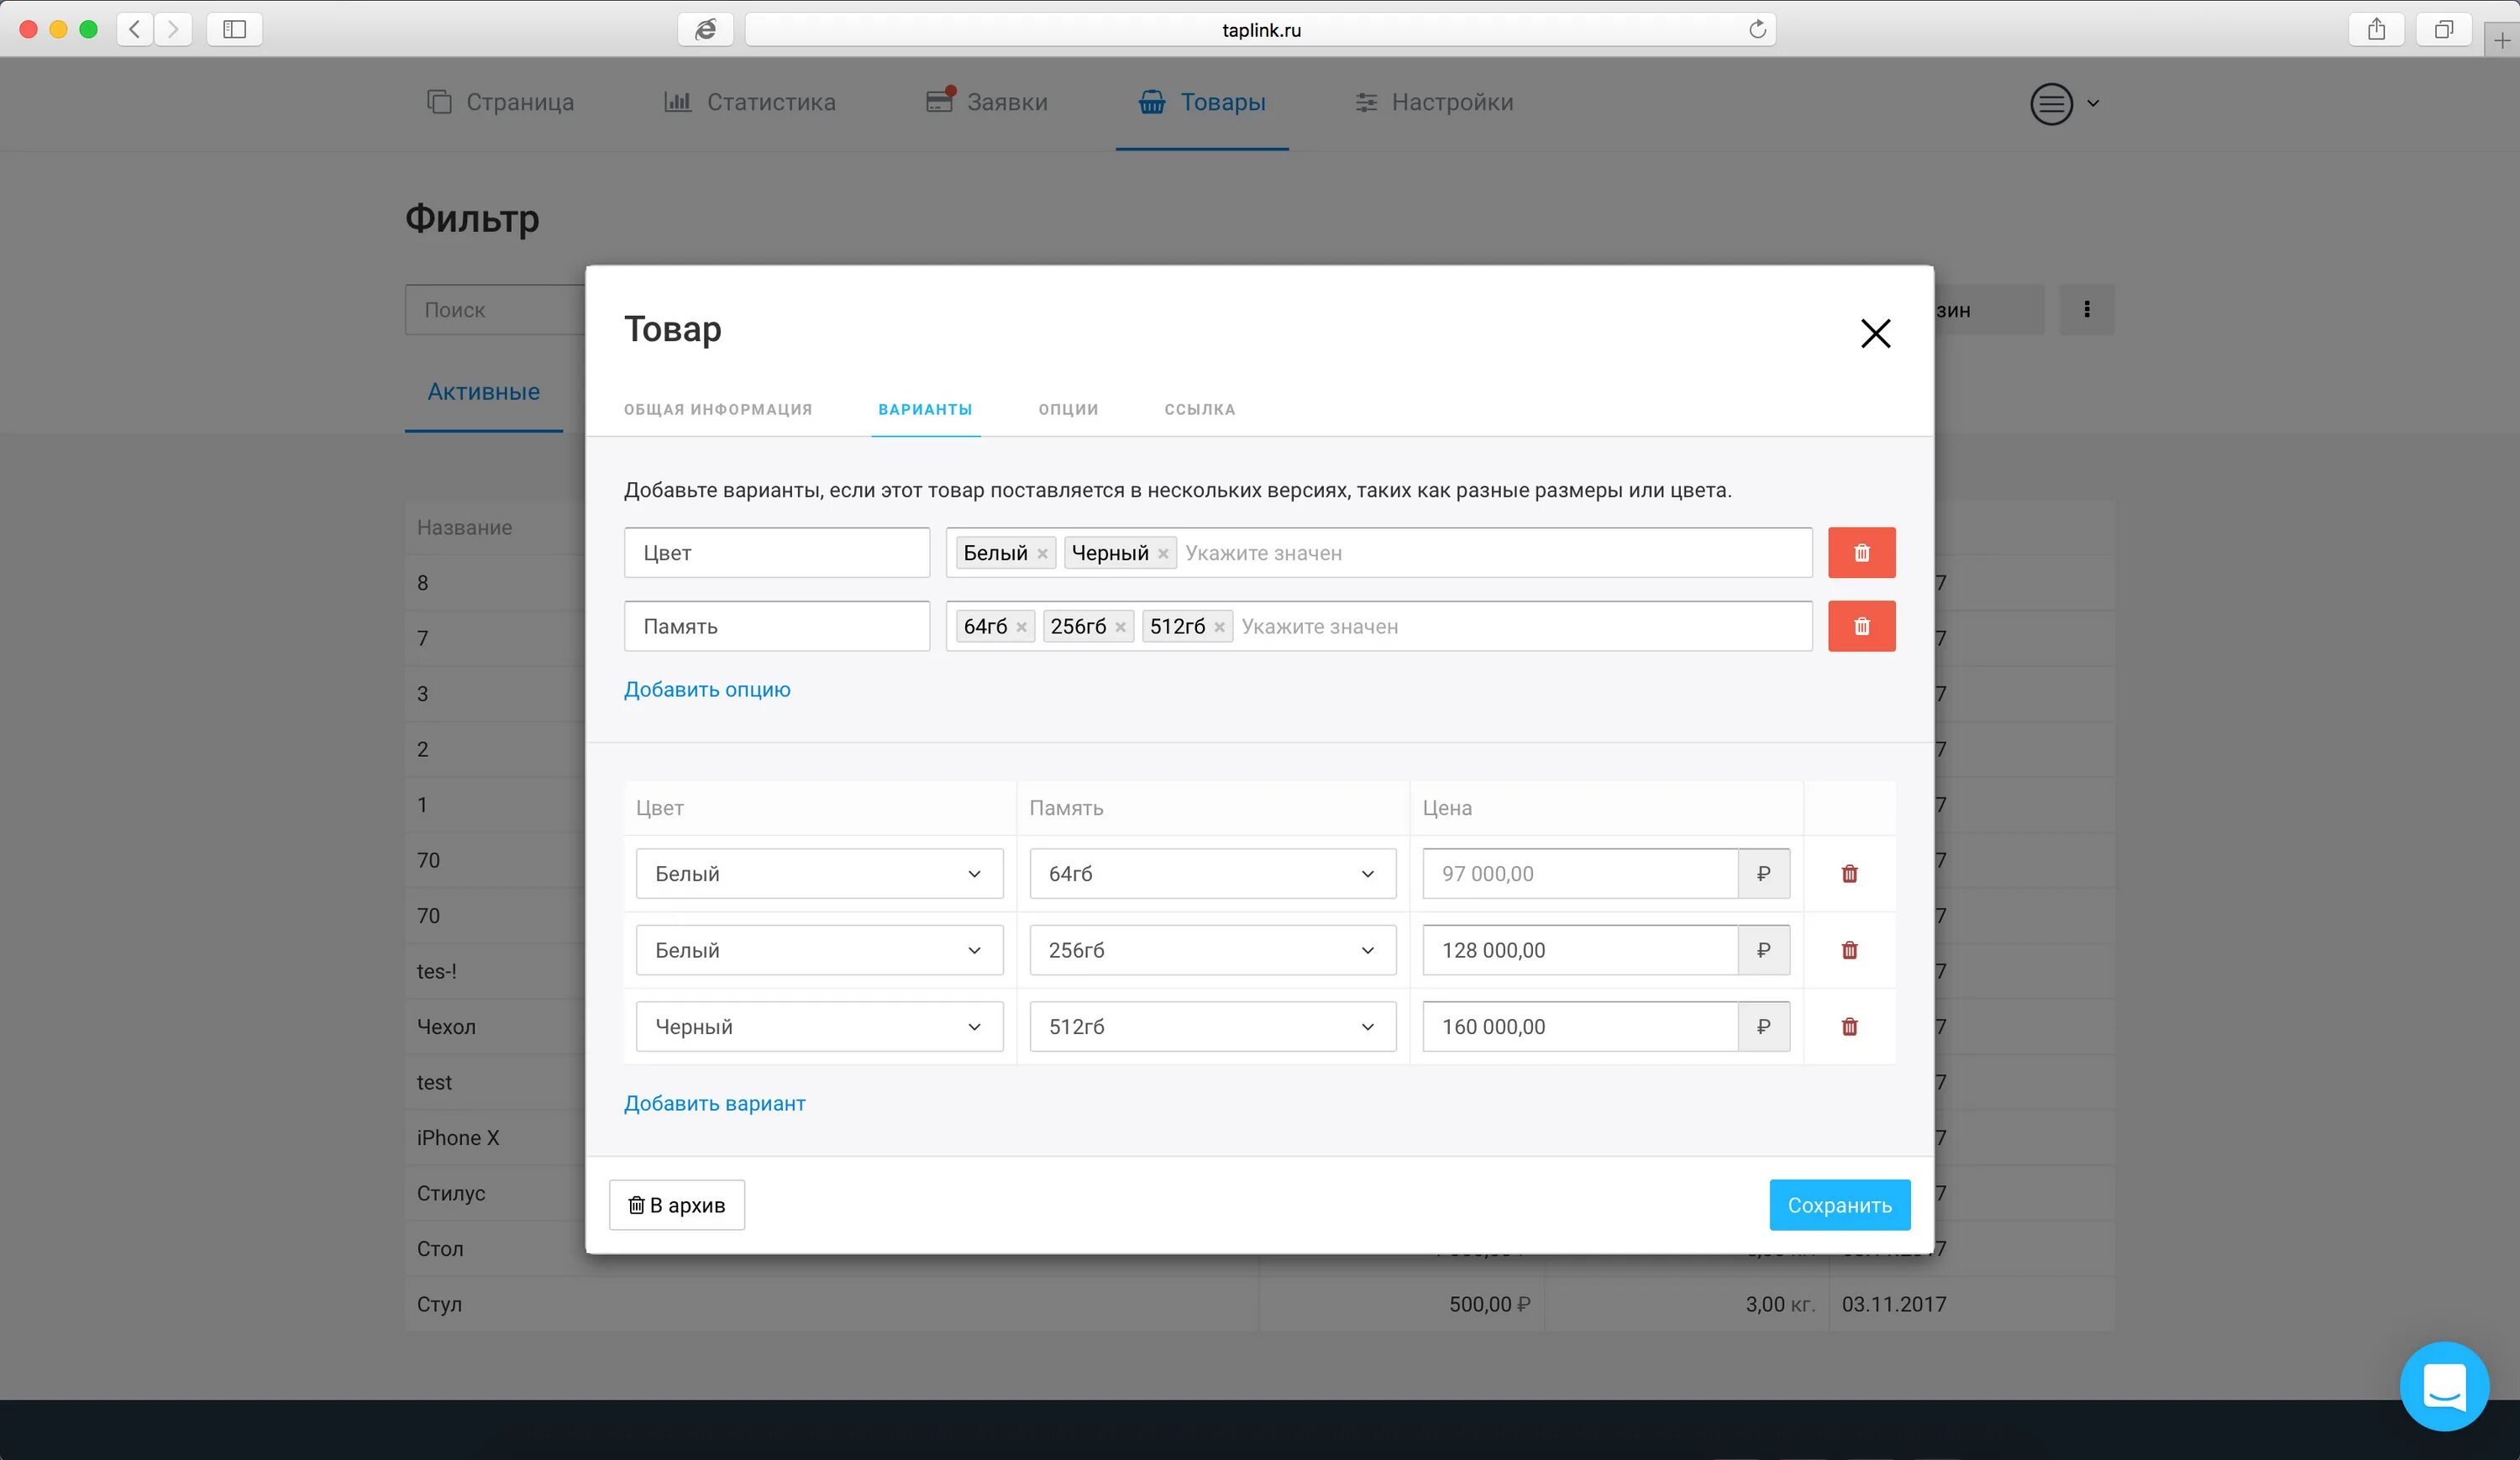Switch to the Опции tab
This screenshot has height=1460, width=2520.
pos(1068,409)
